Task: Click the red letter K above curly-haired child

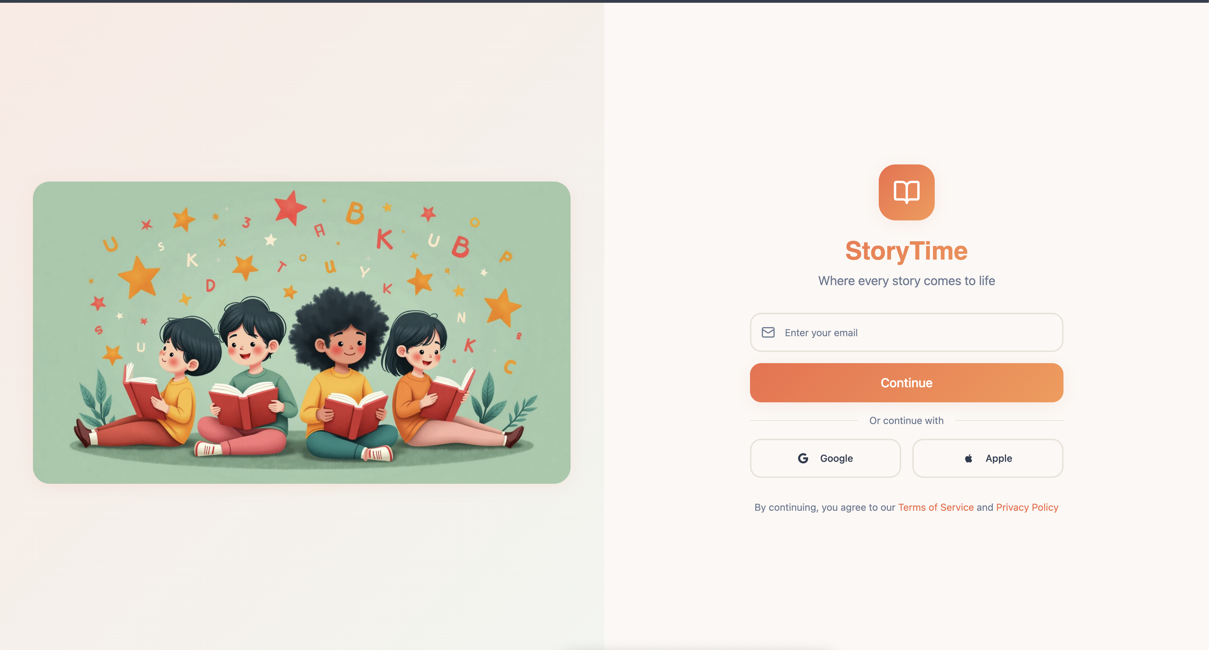Action: (384, 239)
